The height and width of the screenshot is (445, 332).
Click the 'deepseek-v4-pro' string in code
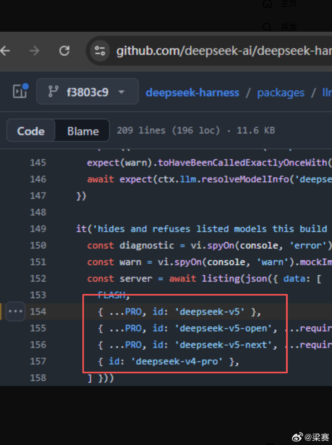177,362
